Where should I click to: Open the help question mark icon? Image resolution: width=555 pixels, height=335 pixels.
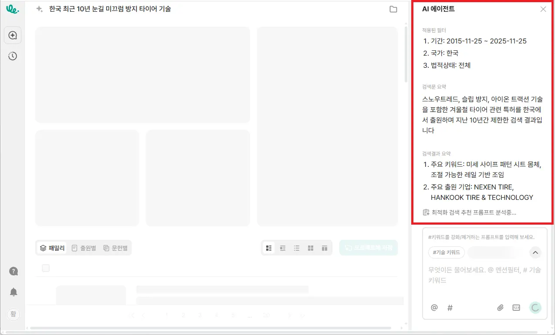14,271
